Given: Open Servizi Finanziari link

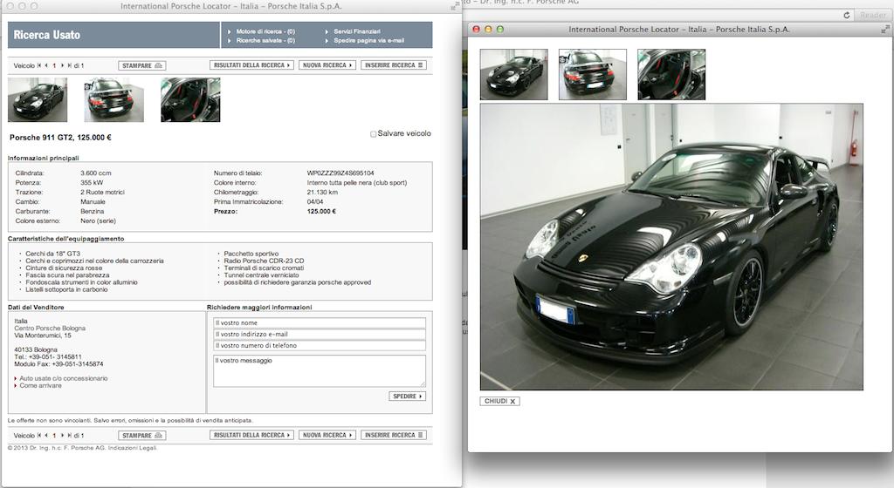Looking at the screenshot, I should pyautogui.click(x=357, y=32).
